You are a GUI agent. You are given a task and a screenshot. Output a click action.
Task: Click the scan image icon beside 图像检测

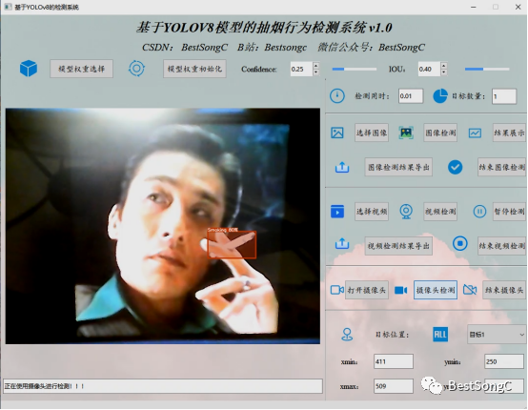[x=406, y=133]
